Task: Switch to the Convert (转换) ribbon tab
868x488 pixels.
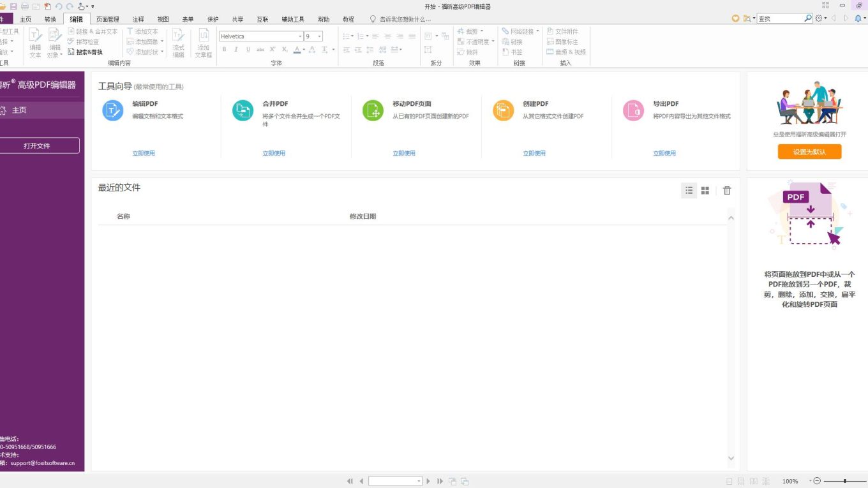Action: click(x=50, y=19)
